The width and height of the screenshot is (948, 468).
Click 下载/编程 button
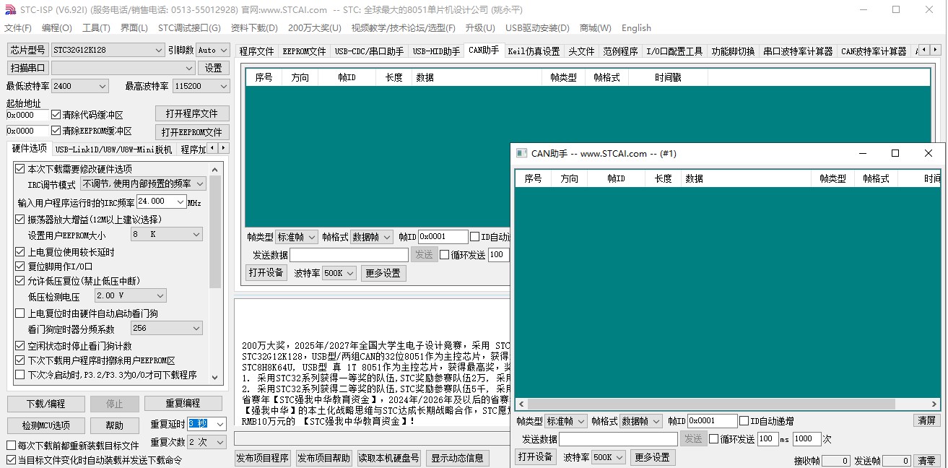[46, 404]
